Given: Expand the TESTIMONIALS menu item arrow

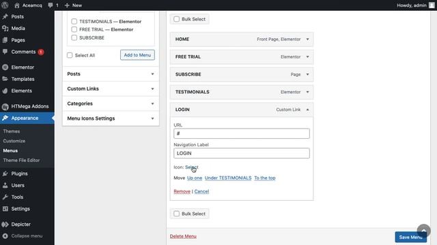Looking at the screenshot, I should (308, 92).
